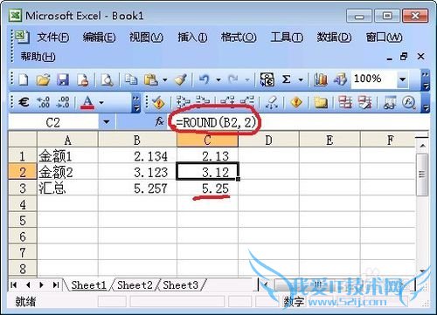The height and width of the screenshot is (315, 437).
Task: Undo the last action
Action: tap(205, 79)
